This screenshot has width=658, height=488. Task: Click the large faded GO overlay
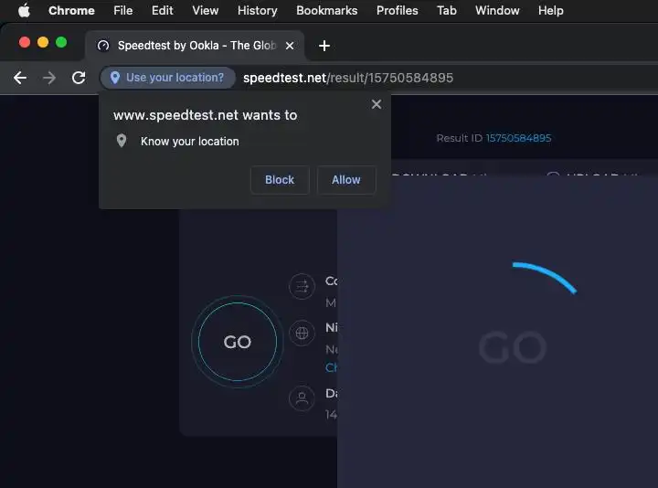(513, 348)
